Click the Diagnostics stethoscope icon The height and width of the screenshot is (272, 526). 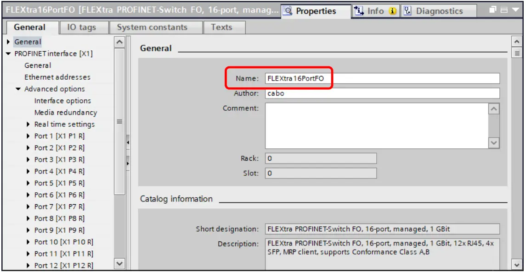[x=407, y=11]
